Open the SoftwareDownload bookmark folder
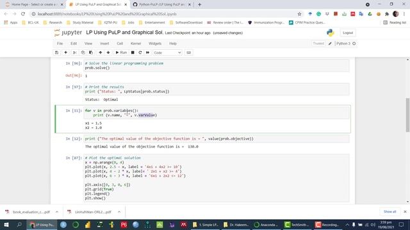 coord(186,23)
